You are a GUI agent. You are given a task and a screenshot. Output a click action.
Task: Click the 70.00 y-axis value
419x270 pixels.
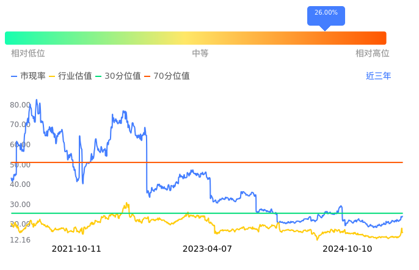[x=20, y=125]
